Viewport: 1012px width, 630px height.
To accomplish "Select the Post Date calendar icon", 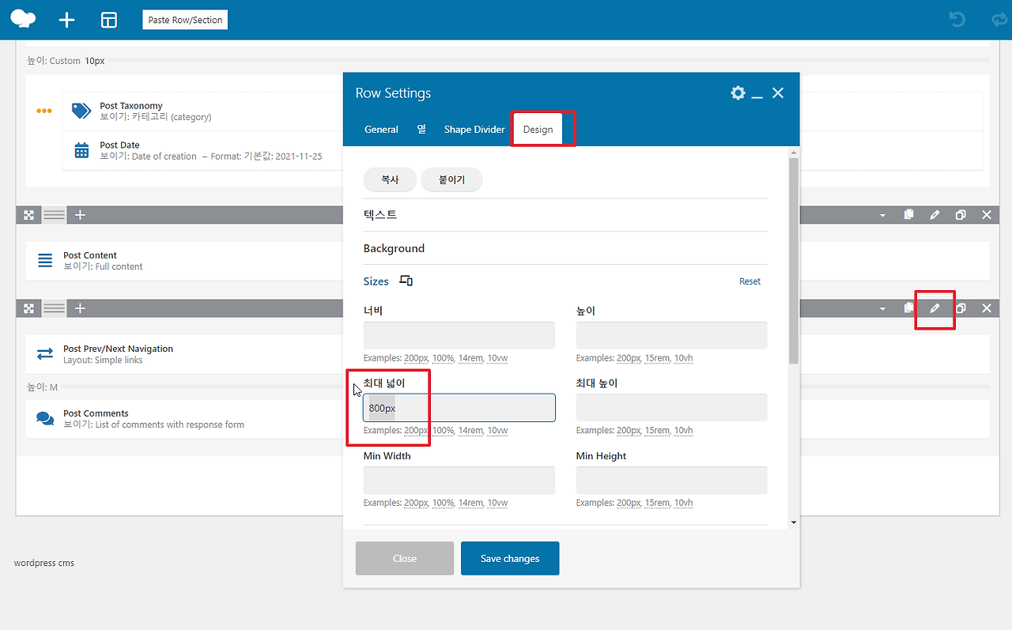I will (x=81, y=150).
